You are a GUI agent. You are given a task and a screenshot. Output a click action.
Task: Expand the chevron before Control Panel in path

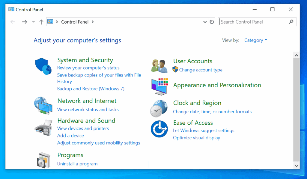coord(57,22)
